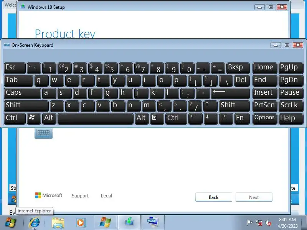The height and width of the screenshot is (230, 307).
Task: Toggle the ScrLk key
Action: pos(291,106)
